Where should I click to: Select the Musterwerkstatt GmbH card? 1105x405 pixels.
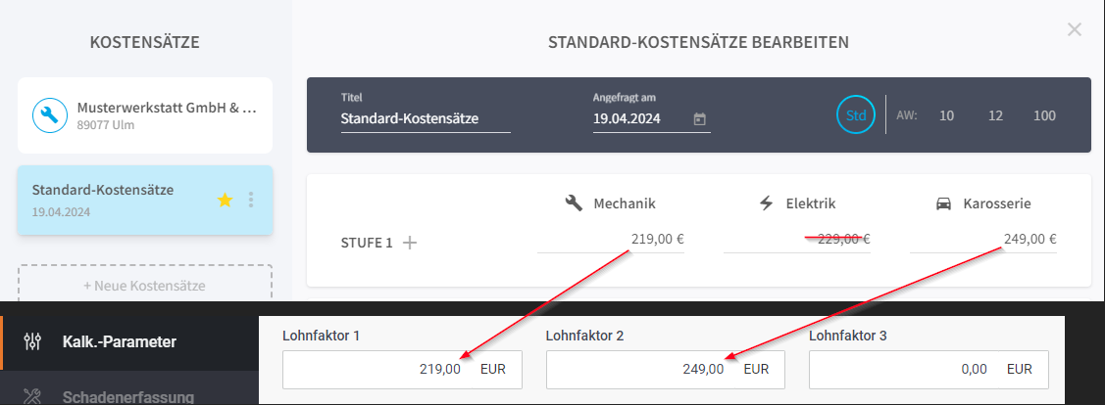pyautogui.click(x=144, y=115)
